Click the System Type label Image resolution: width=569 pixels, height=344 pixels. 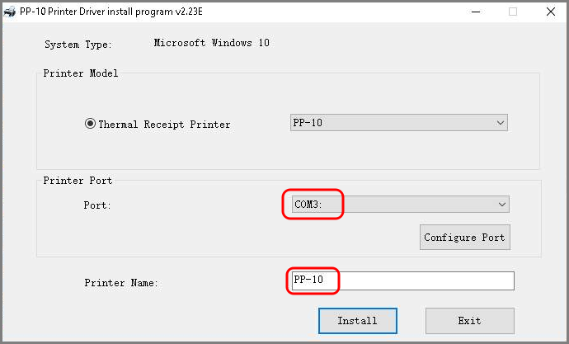tap(78, 45)
